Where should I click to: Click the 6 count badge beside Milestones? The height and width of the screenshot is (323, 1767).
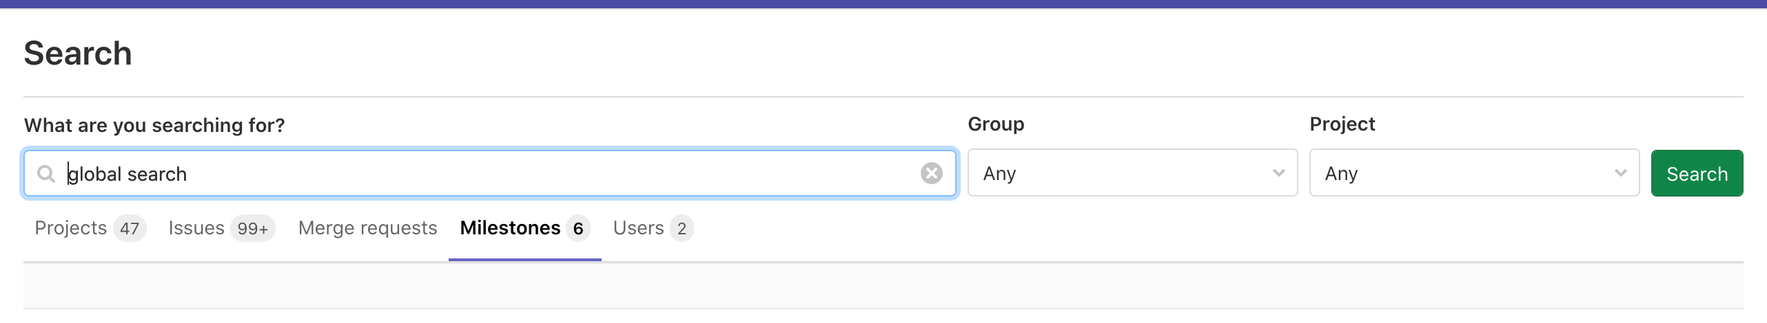pyautogui.click(x=578, y=229)
